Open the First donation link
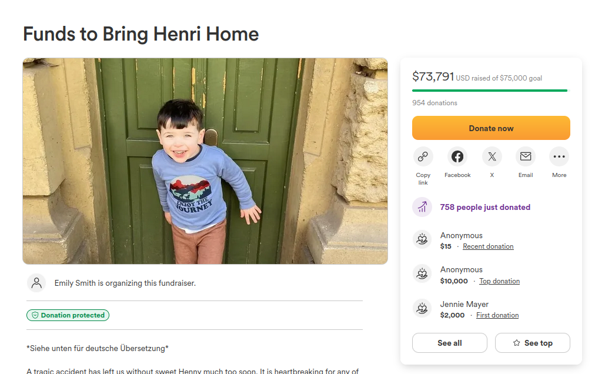The image size is (595, 374). pos(497,315)
